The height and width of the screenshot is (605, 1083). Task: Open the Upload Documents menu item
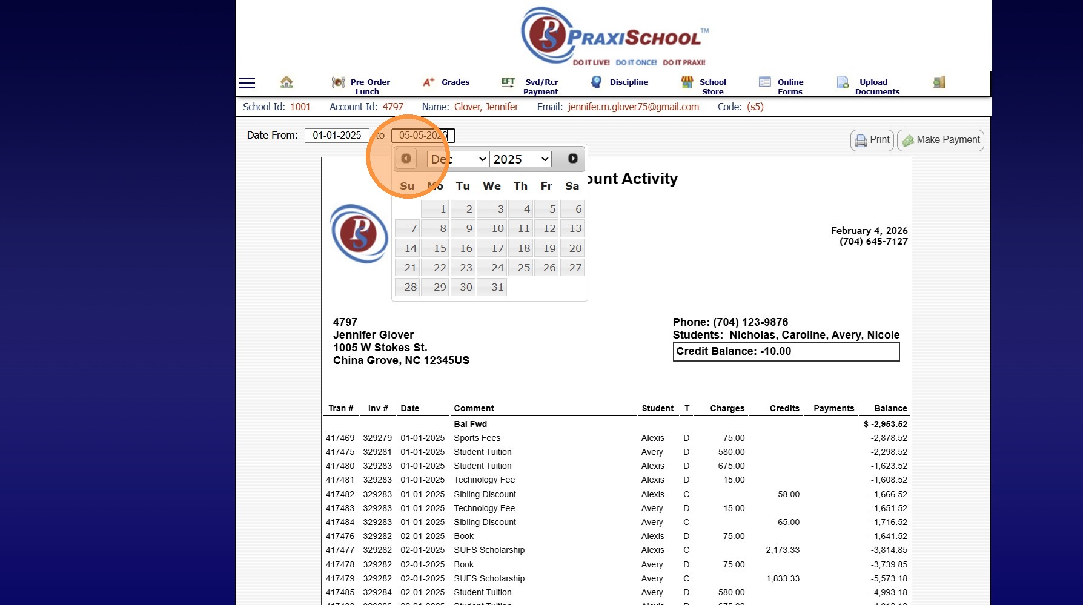[877, 87]
